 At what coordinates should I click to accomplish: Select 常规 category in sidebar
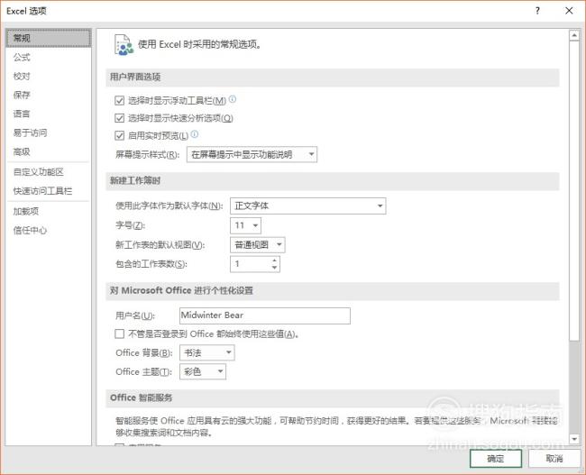point(49,38)
